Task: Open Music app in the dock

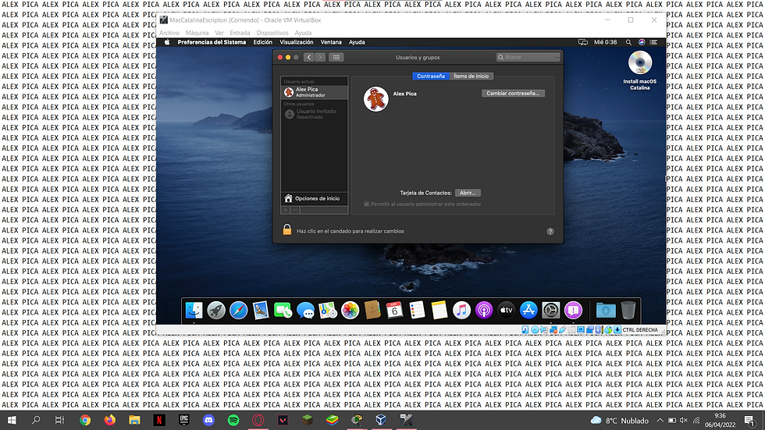Action: tap(461, 310)
